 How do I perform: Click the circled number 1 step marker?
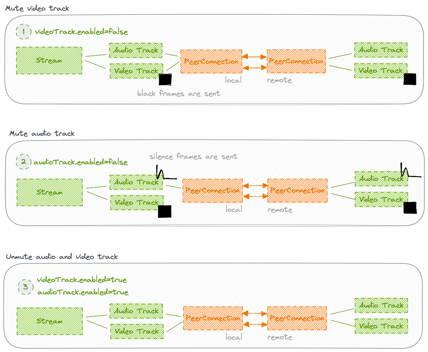(x=23, y=32)
